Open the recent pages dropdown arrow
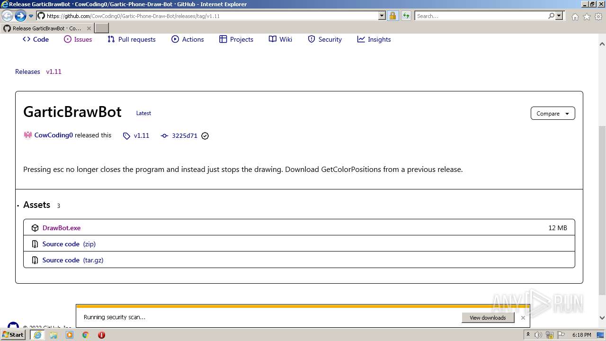 [31, 16]
